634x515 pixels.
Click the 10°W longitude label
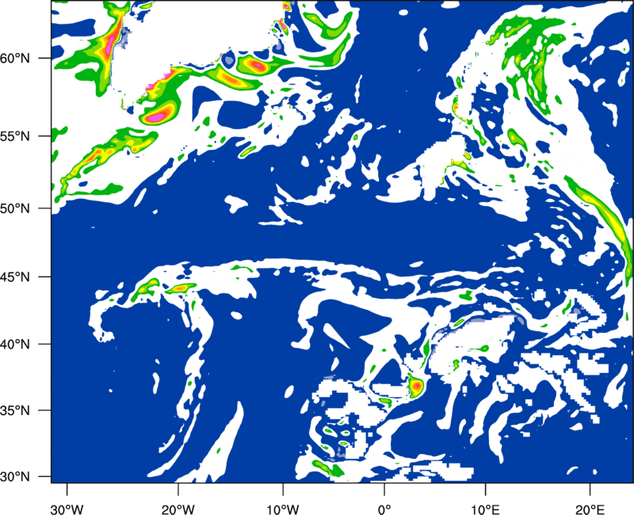point(283,509)
